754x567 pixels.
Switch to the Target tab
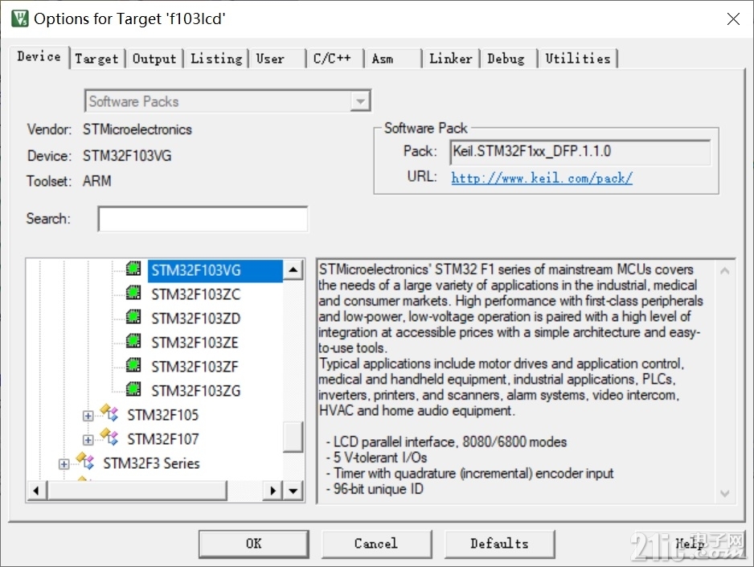96,59
